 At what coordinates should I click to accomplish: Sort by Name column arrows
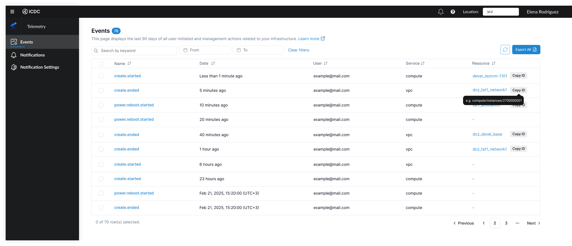[129, 63]
